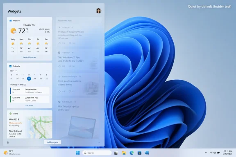The width and height of the screenshot is (236, 157).
Task: Click 'Thursday • May 22' date label
Action: pyautogui.click(x=18, y=85)
